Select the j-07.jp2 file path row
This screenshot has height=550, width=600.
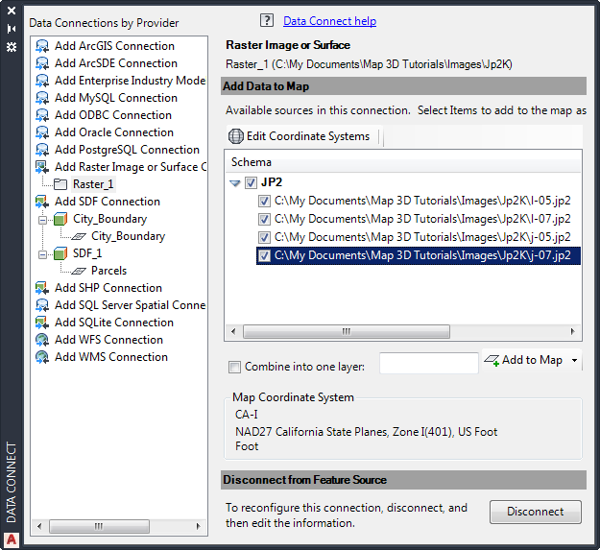coord(422,255)
